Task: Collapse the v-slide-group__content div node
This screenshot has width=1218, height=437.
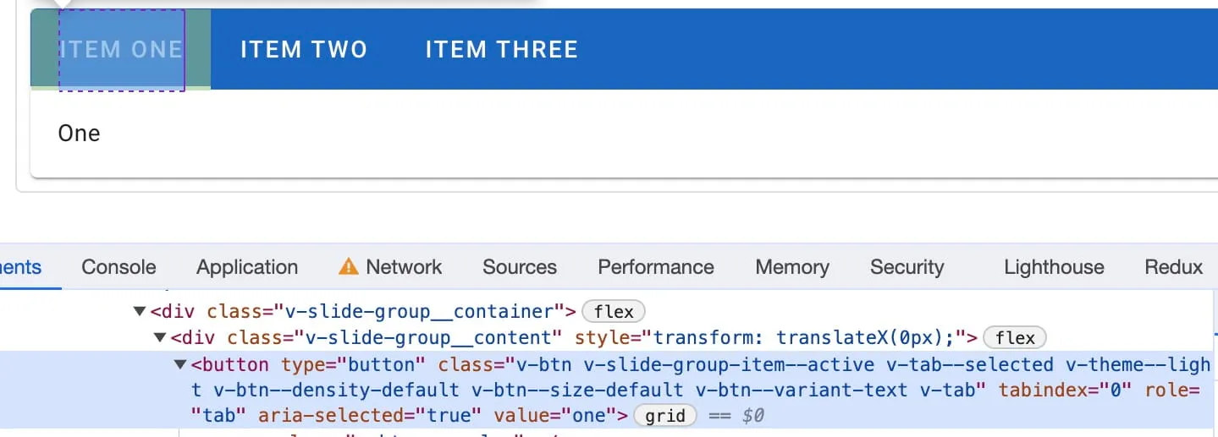Action: [160, 338]
